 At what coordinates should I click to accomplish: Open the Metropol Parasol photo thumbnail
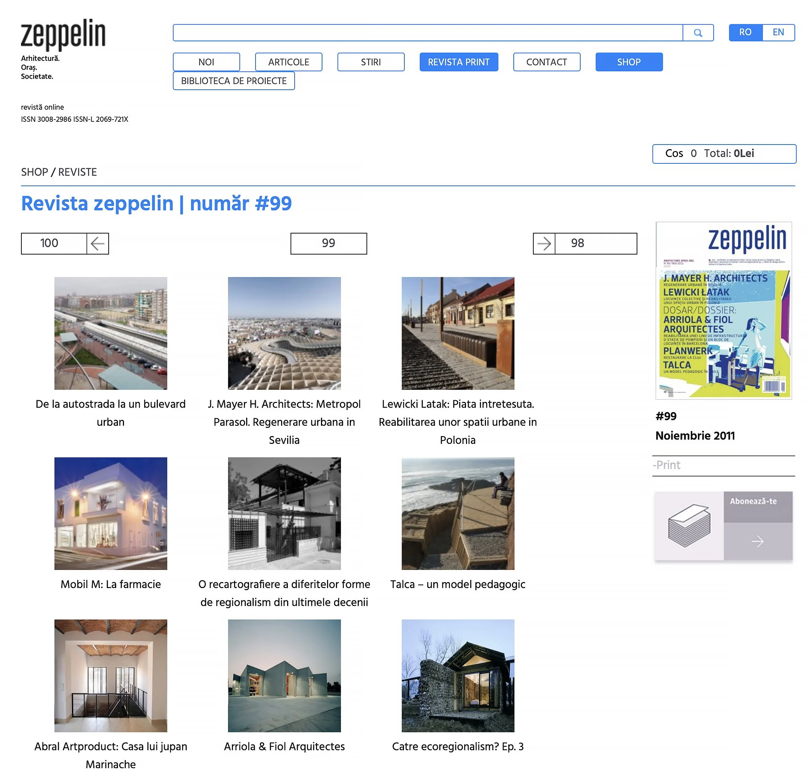(284, 333)
